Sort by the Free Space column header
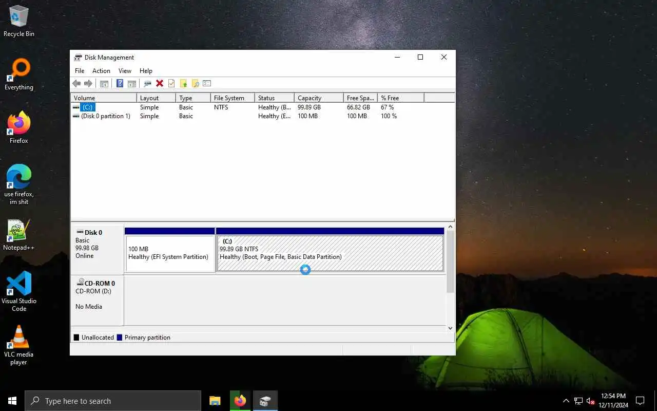 (360, 98)
